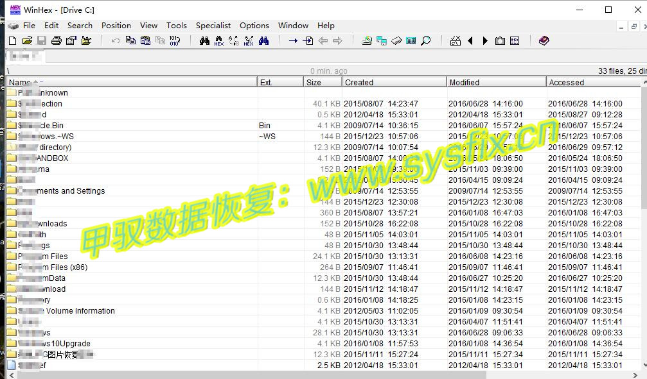Sort by the Created column header
The height and width of the screenshot is (379, 647).
pyautogui.click(x=394, y=82)
